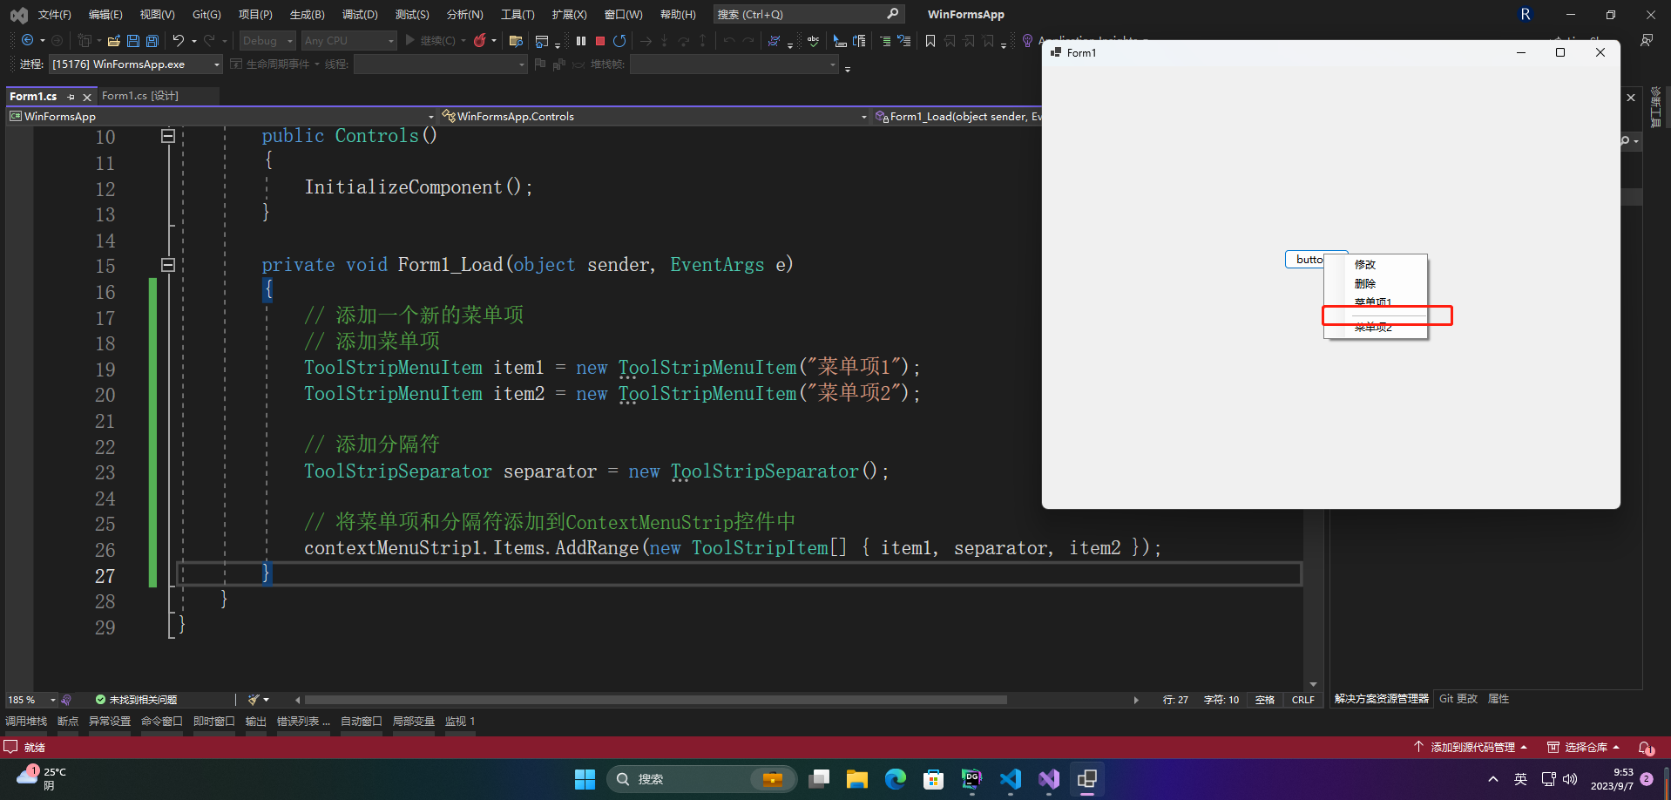The height and width of the screenshot is (800, 1671).
Task: Click the user account R avatar
Action: pos(1526,14)
